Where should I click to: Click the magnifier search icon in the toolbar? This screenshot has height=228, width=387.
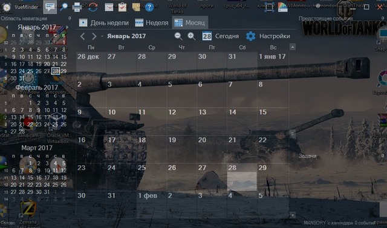pyautogui.click(x=64, y=7)
